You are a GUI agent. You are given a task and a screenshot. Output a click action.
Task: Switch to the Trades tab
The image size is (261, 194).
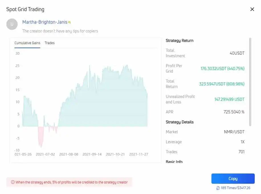(50, 43)
